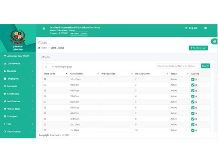Sort table by Display Order column

[x=151, y=73]
